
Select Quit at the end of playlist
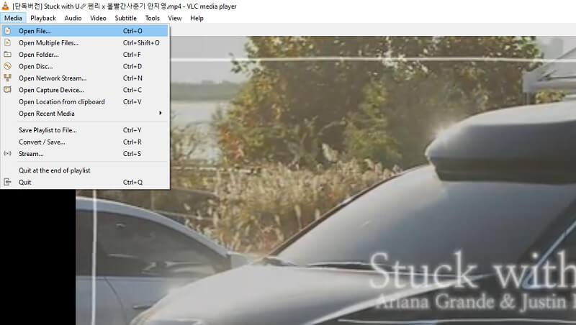click(54, 170)
